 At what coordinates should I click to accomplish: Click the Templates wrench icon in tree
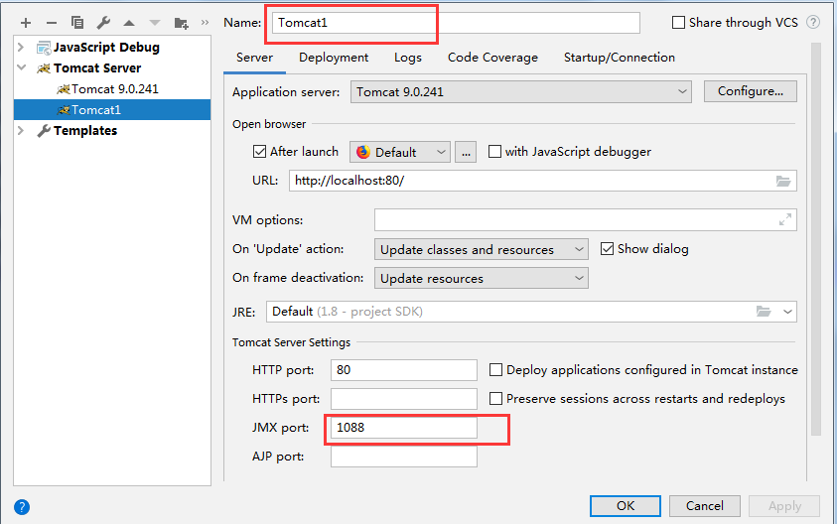click(44, 131)
